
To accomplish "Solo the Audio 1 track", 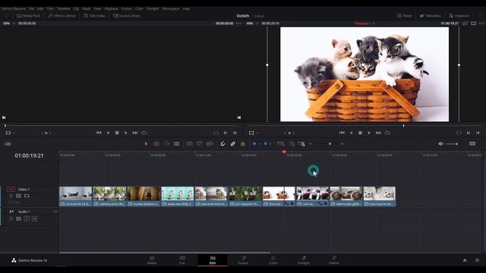I will (27, 219).
